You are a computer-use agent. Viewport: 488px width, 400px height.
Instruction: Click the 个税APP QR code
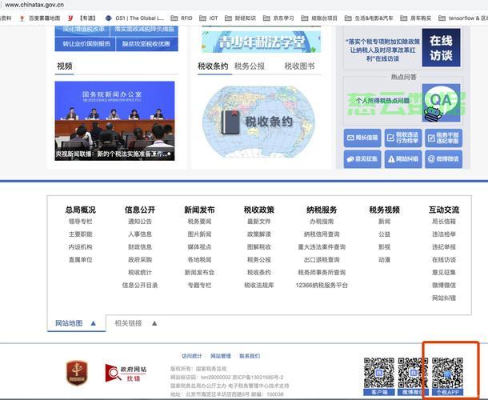(447, 372)
